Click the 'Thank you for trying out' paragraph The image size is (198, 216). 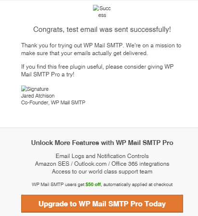[101, 49]
